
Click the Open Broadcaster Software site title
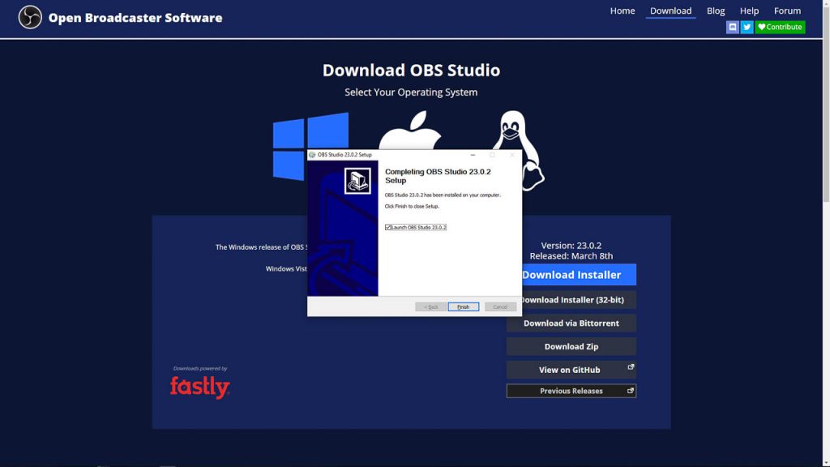point(135,18)
